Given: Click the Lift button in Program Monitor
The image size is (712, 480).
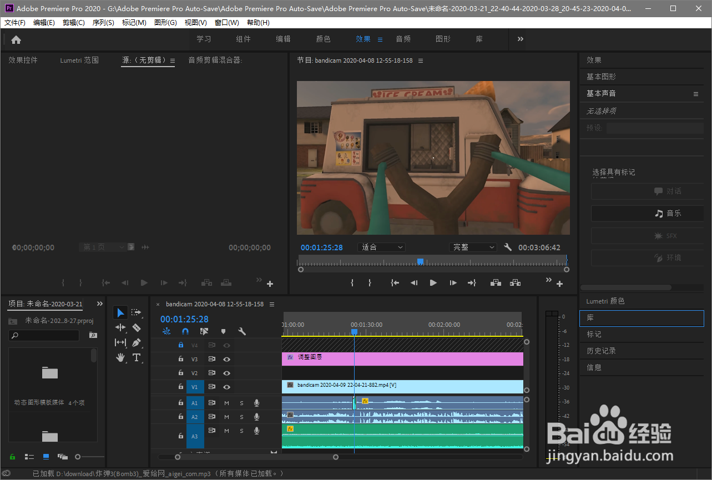Looking at the screenshot, I should pyautogui.click(x=496, y=283).
